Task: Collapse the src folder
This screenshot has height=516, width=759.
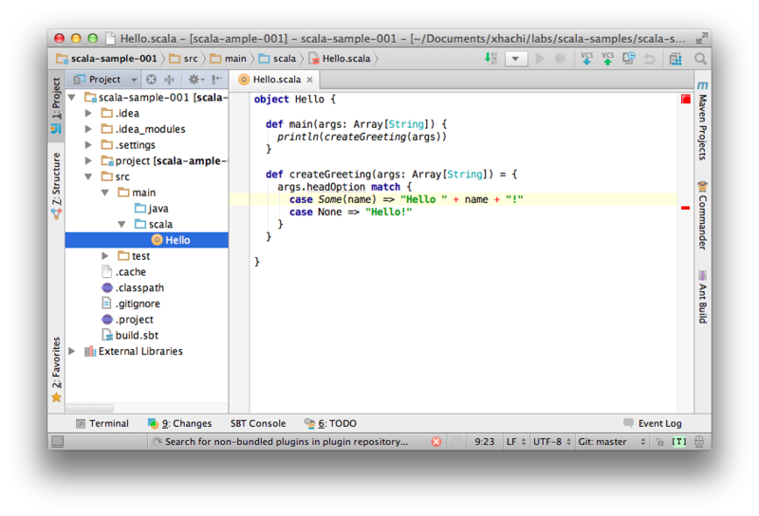Action: [88, 176]
